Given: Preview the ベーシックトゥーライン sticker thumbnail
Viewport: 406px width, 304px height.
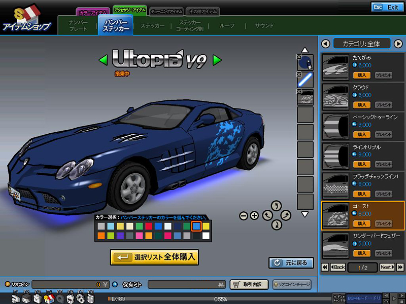Looking at the screenshot, I should coord(336,127).
